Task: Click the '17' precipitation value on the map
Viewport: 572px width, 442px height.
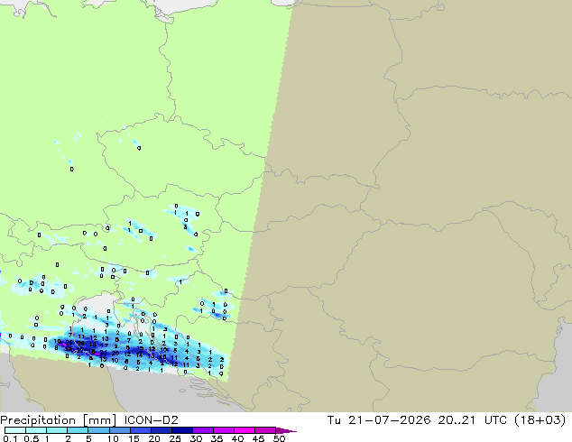Action: coord(105,345)
